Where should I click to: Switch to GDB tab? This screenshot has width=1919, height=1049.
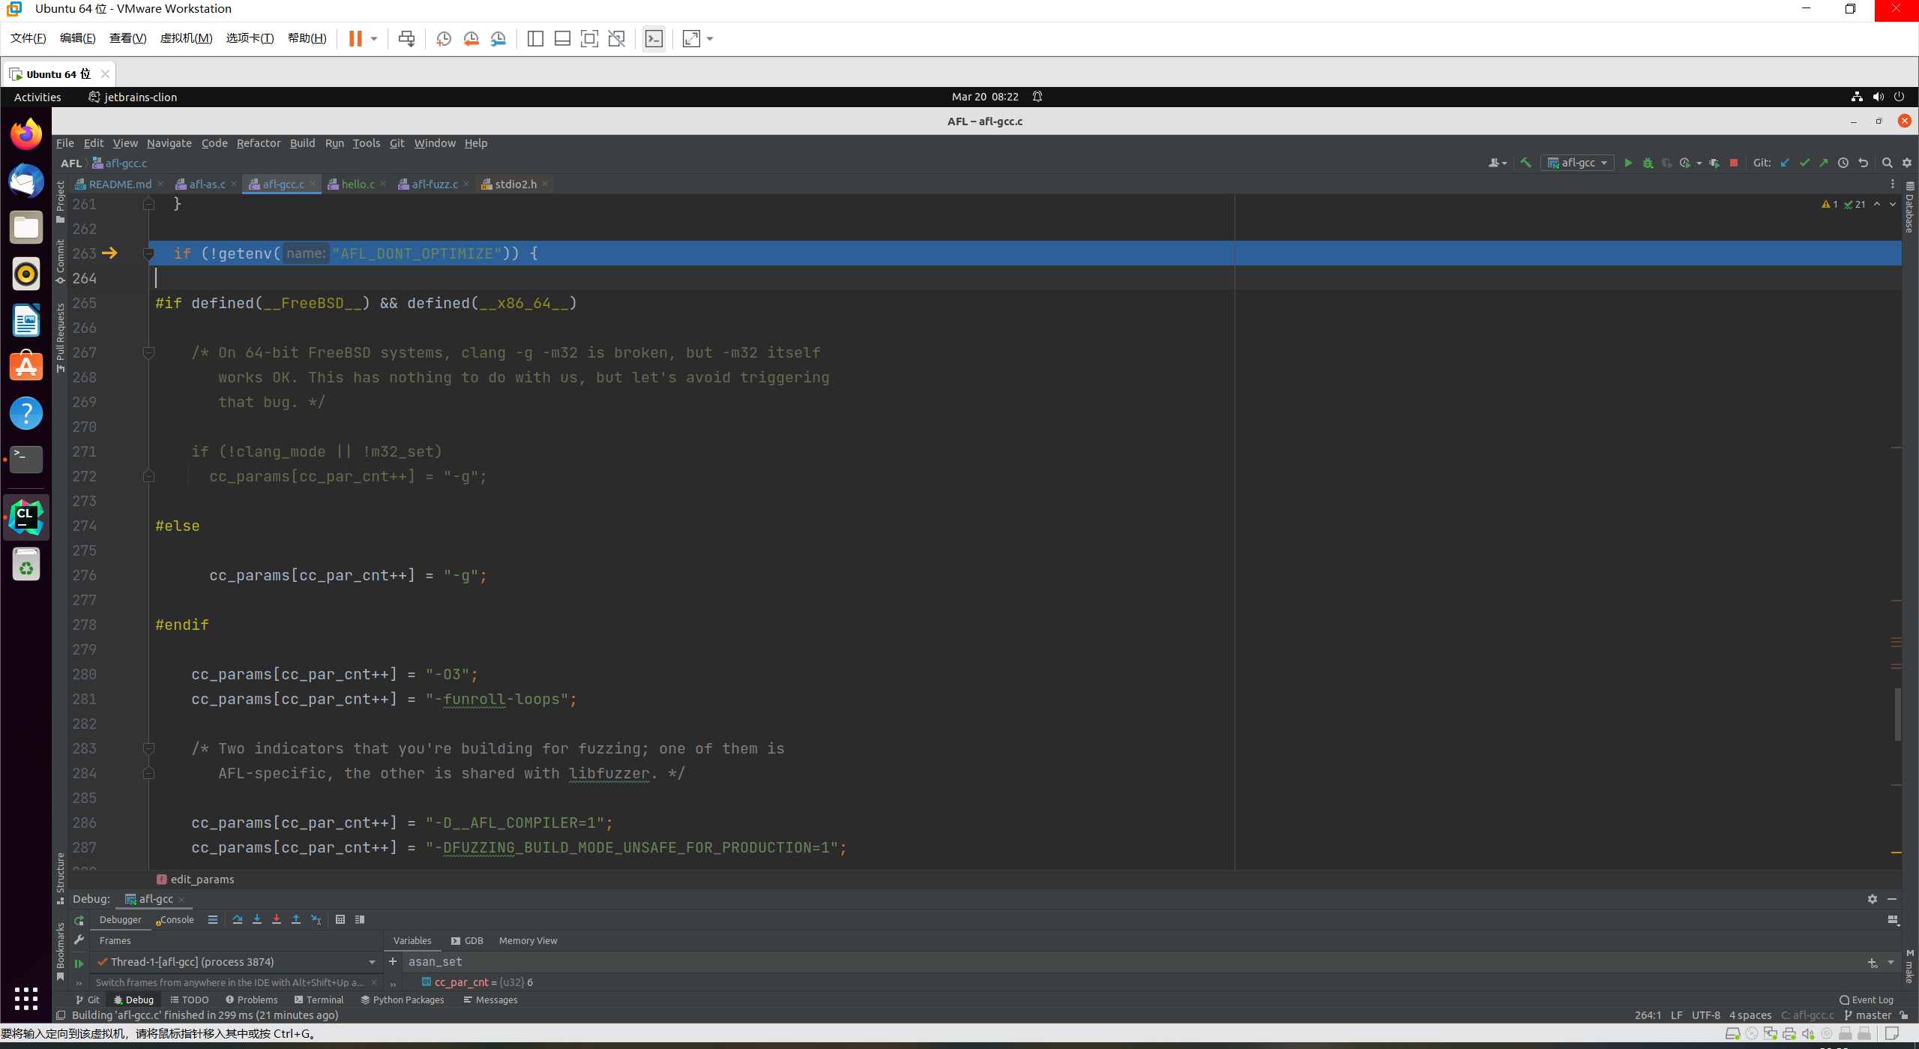(x=467, y=940)
